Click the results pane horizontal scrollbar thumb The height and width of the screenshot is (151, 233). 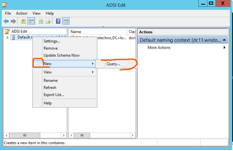82,135
